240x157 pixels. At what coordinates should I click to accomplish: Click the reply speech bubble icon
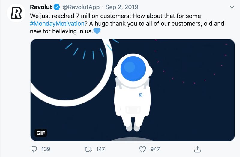point(34,149)
